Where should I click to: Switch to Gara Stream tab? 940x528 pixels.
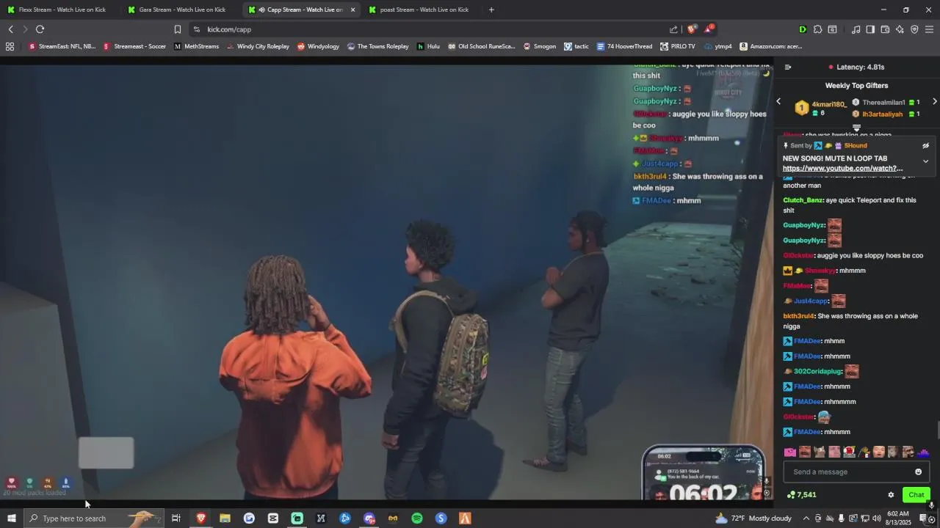click(181, 10)
